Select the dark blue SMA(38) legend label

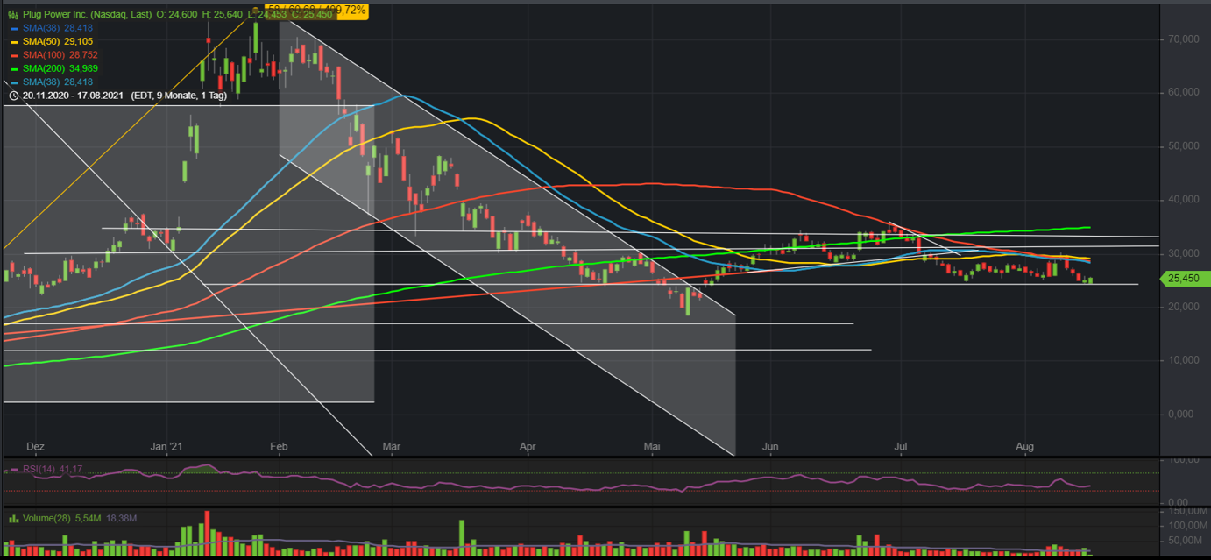click(41, 28)
